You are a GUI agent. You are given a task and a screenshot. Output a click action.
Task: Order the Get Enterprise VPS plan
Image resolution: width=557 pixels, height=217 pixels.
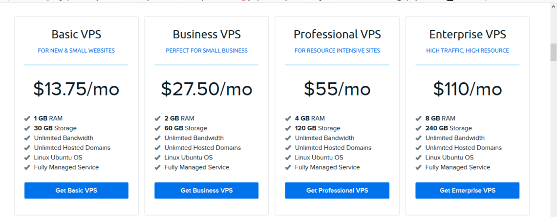[468, 190]
